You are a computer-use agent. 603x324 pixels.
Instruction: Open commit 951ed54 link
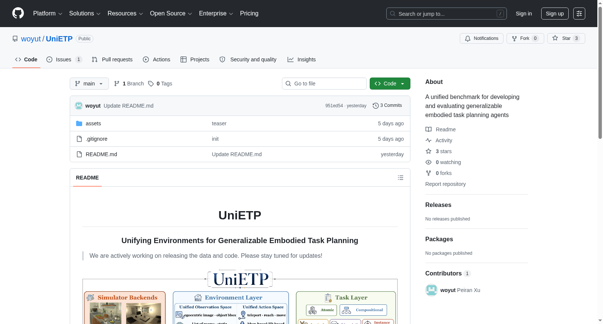pyautogui.click(x=334, y=106)
